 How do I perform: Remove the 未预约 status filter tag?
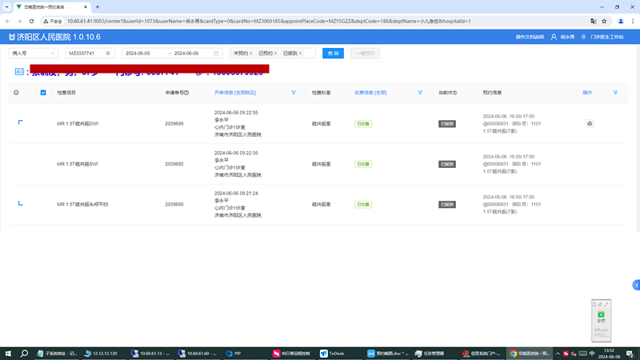251,54
